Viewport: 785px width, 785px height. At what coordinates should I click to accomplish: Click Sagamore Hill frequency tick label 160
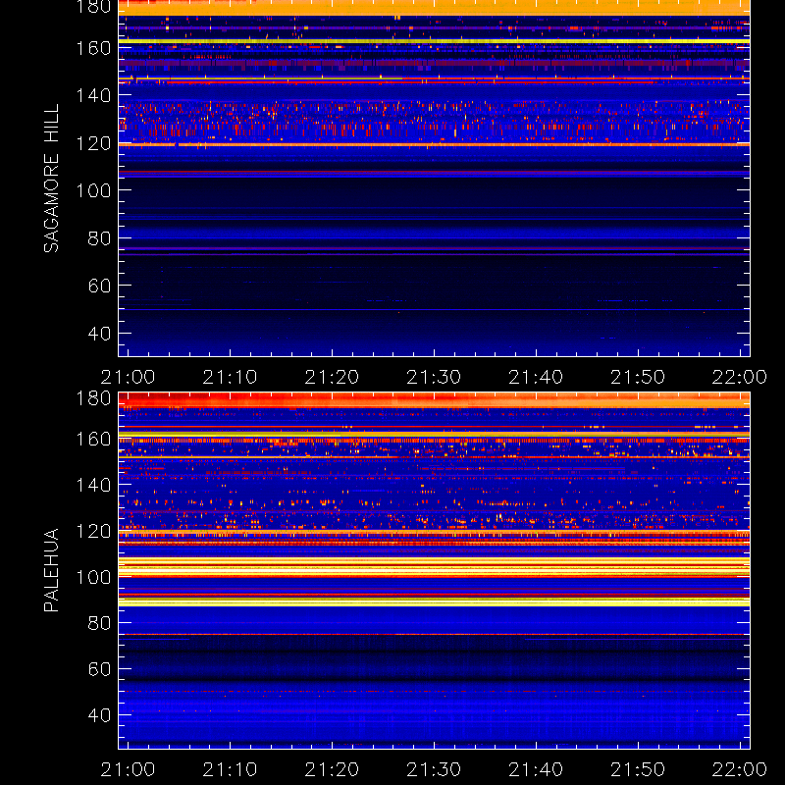tap(93, 48)
